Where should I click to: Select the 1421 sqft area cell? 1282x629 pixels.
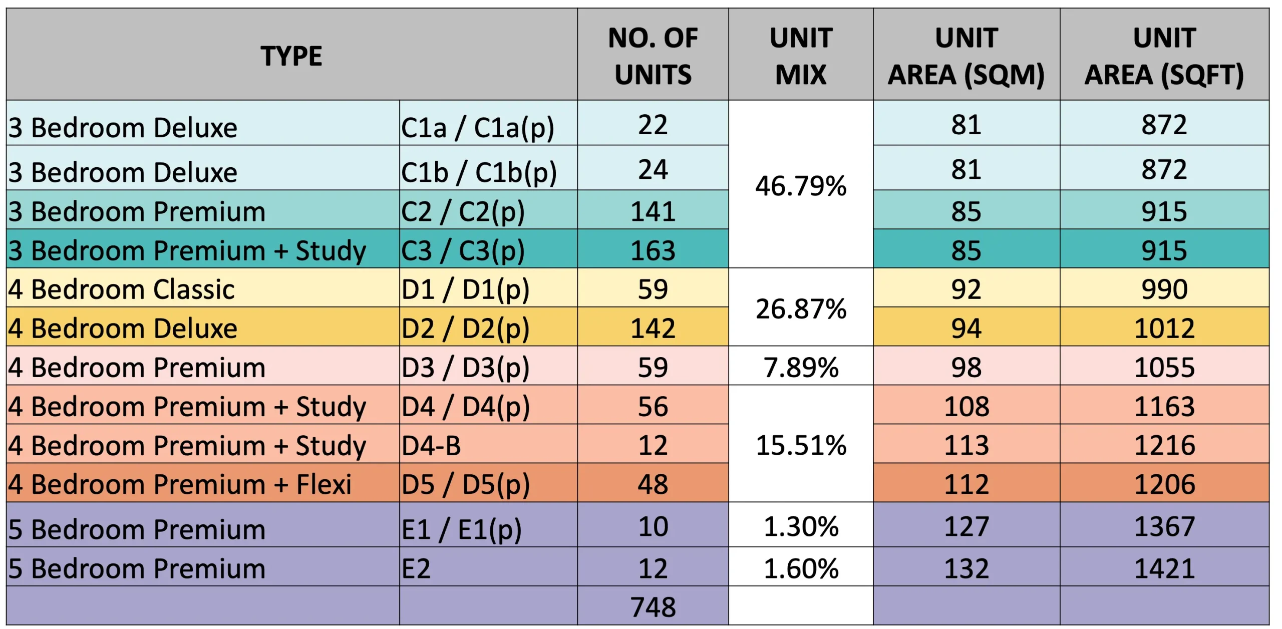coord(1164,568)
